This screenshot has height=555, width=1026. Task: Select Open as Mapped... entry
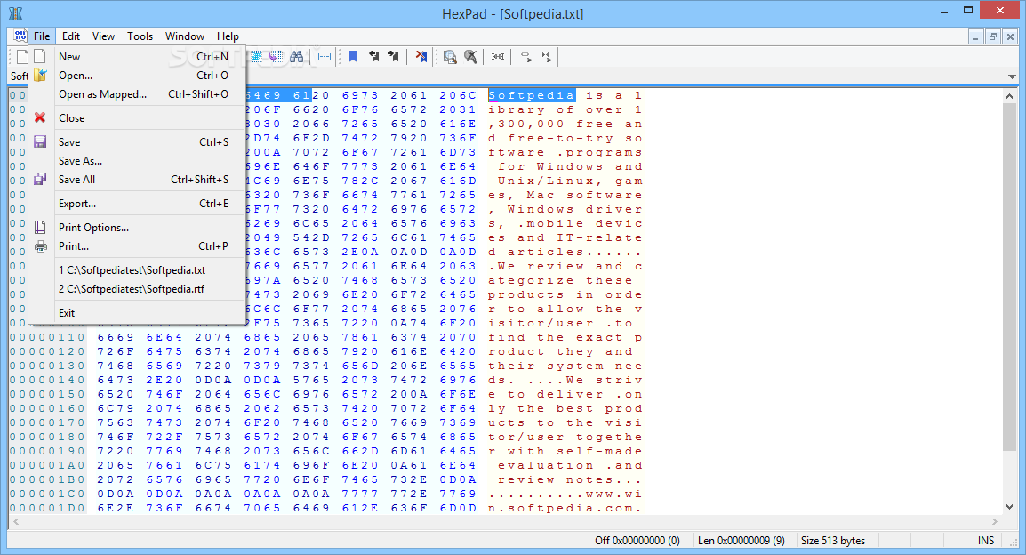138,94
